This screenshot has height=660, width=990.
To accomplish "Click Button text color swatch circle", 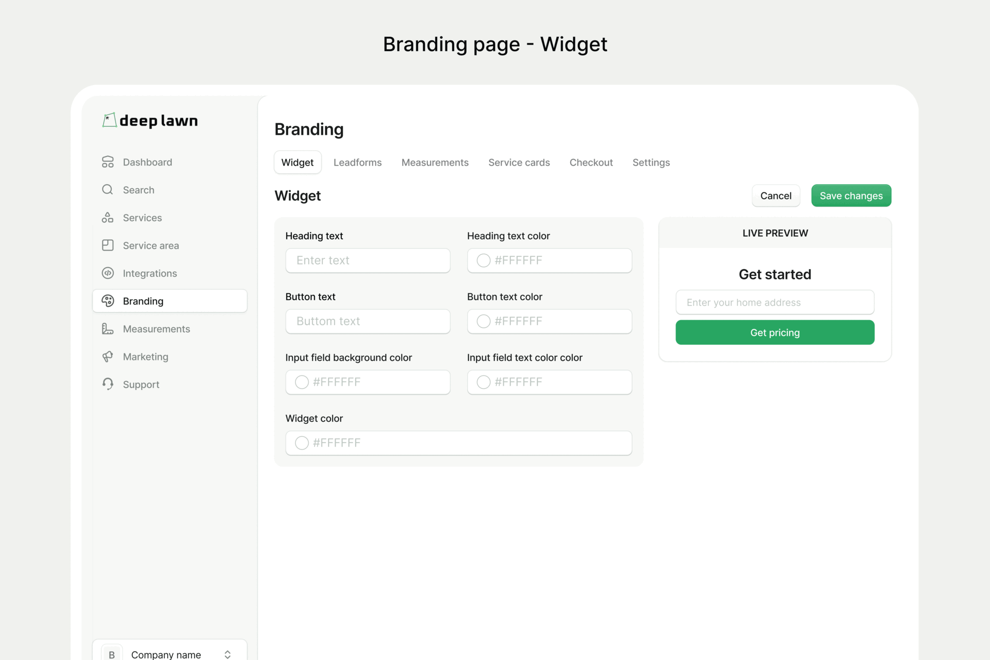I will click(x=483, y=322).
